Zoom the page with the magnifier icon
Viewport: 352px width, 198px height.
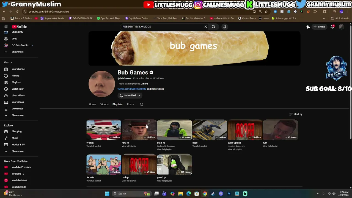click(x=260, y=12)
